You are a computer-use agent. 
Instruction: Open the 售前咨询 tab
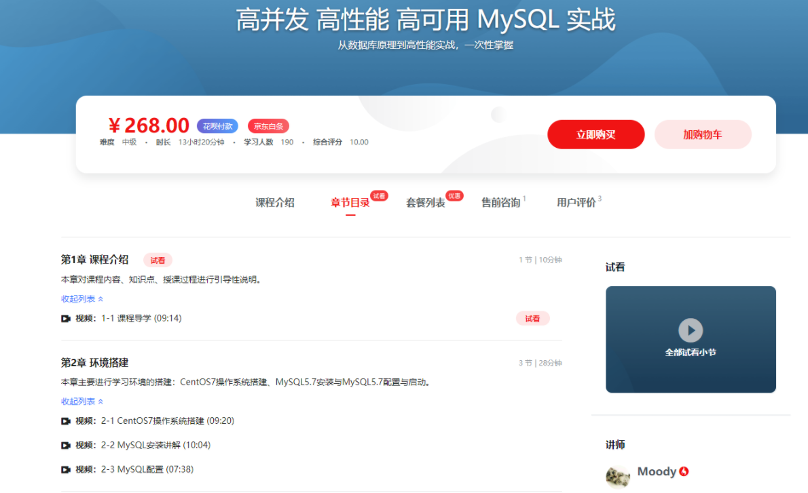[x=500, y=203]
